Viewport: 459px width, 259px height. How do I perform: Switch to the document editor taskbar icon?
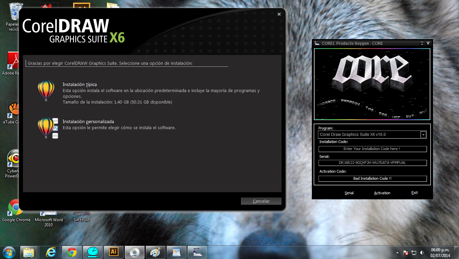[x=177, y=252]
